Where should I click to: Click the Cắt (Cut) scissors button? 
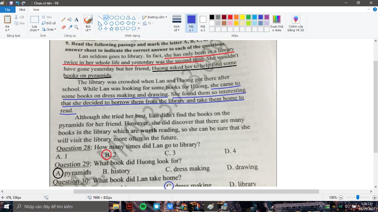point(19,17)
